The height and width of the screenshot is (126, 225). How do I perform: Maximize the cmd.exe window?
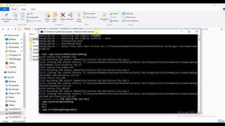click(189, 31)
